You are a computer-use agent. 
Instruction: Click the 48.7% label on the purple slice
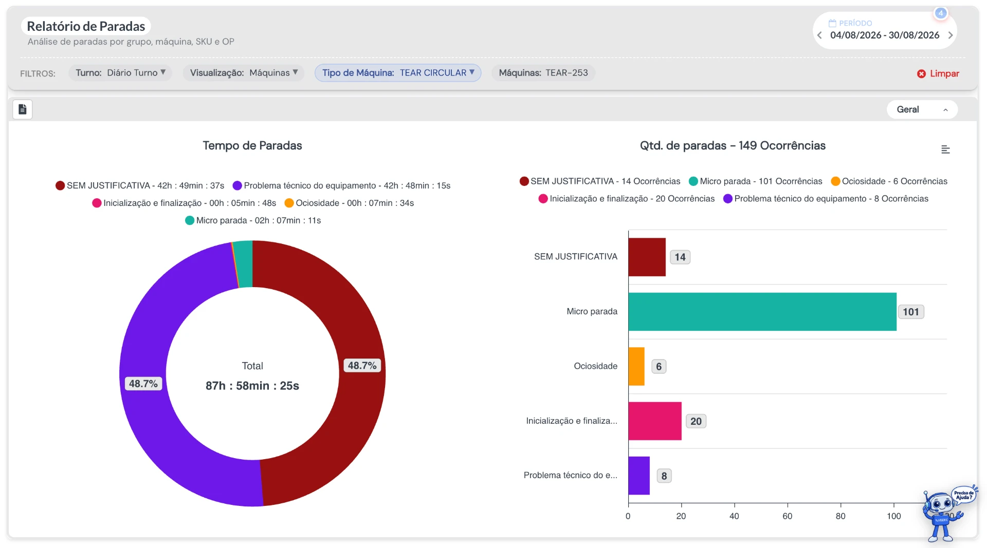(x=143, y=384)
